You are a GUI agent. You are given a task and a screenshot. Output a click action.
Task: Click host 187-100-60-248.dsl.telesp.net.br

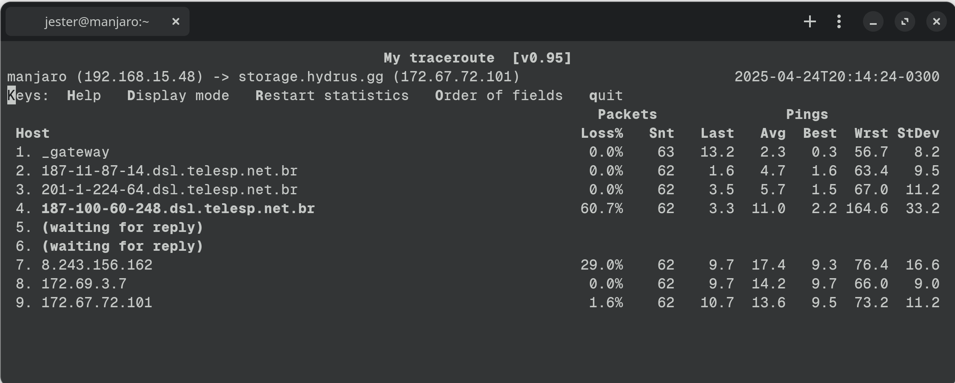[x=178, y=208]
